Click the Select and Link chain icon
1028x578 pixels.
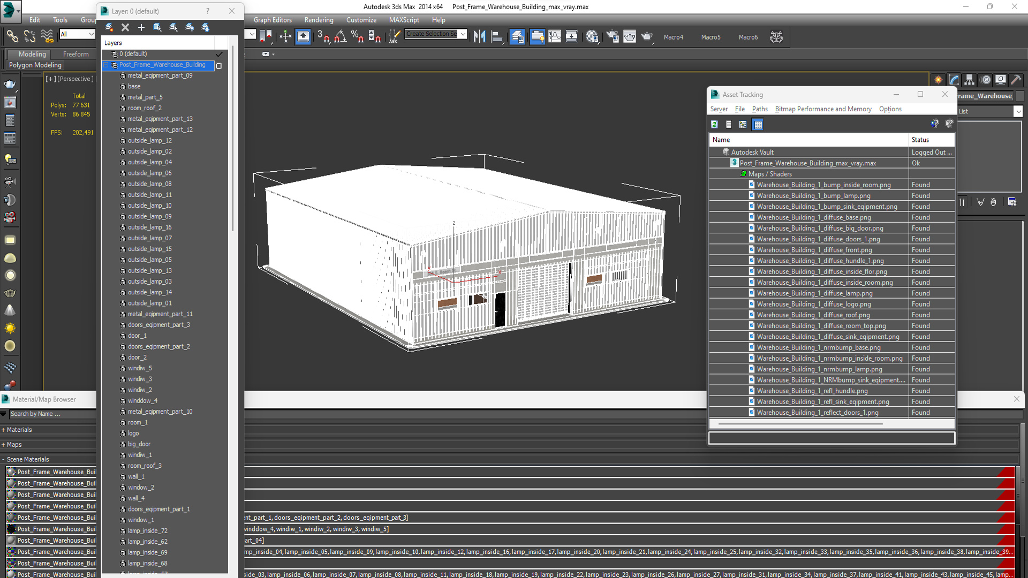tap(12, 36)
